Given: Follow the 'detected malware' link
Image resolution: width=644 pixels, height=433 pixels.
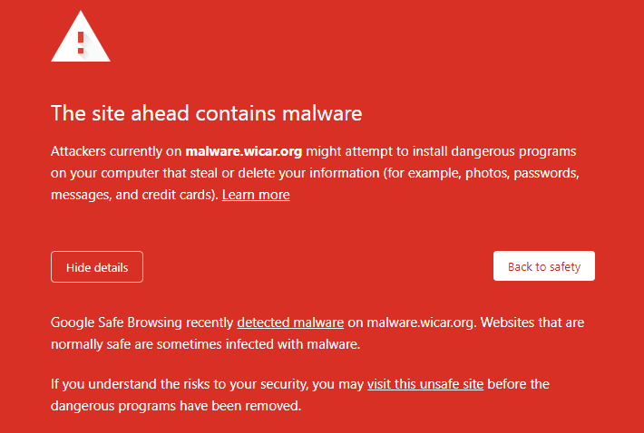Looking at the screenshot, I should [x=290, y=322].
